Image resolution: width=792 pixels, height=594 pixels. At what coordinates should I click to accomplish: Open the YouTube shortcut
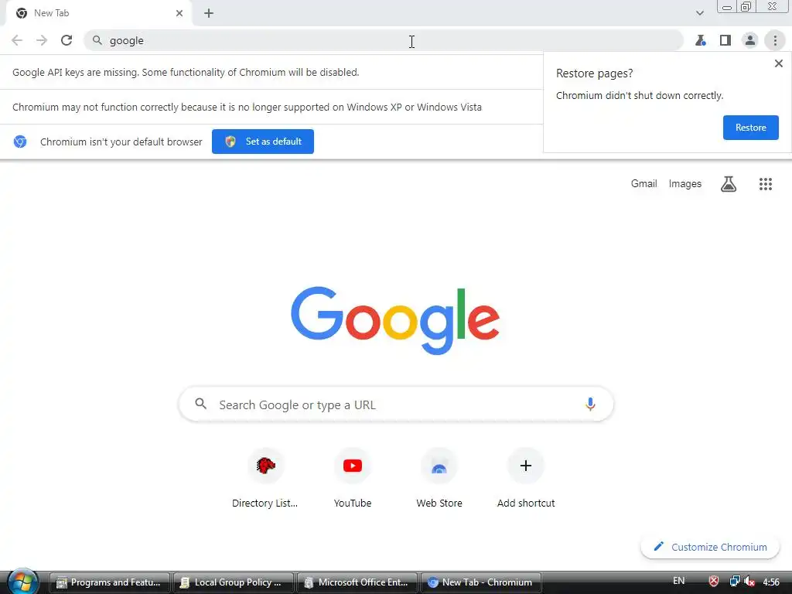coord(353,478)
